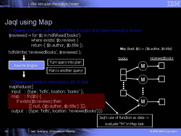Click the 'mapReduce({' line

pyautogui.click(x=21, y=87)
